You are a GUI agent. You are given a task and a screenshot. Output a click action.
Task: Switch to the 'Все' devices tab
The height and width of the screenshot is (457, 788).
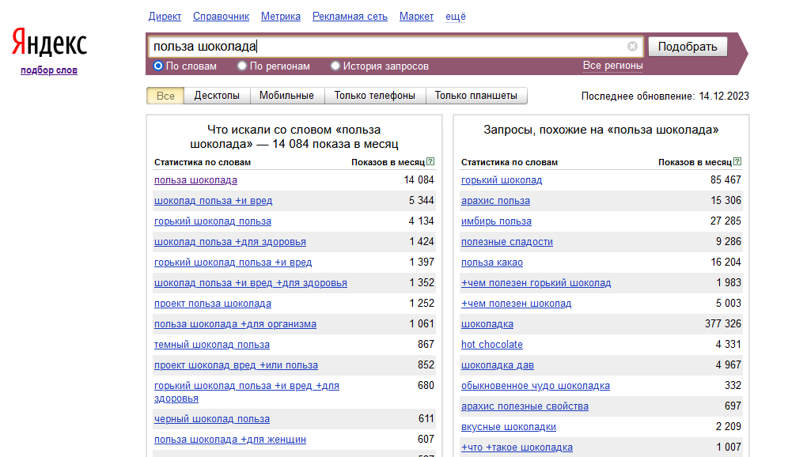coord(165,96)
